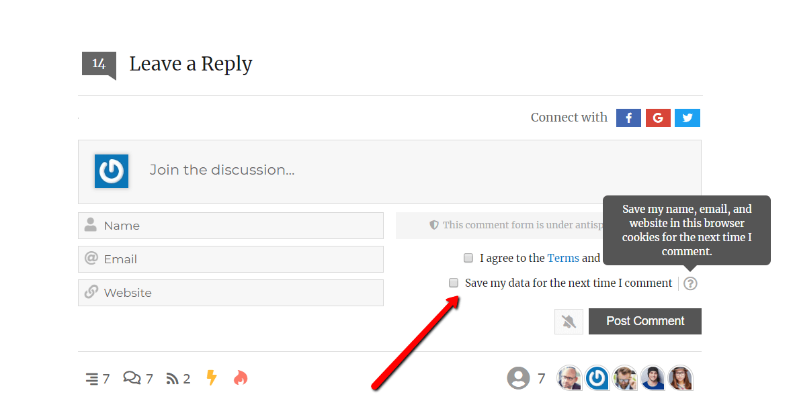Click the followers feed icon

(x=172, y=379)
